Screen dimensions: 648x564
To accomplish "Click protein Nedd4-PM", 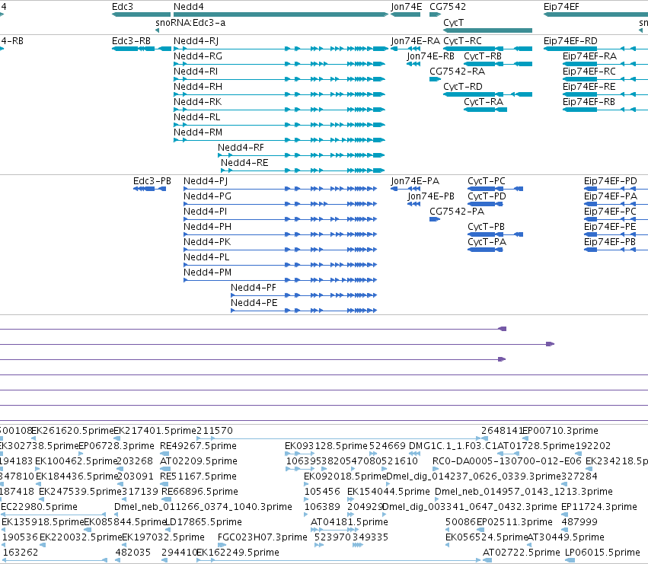I will pyautogui.click(x=207, y=272).
